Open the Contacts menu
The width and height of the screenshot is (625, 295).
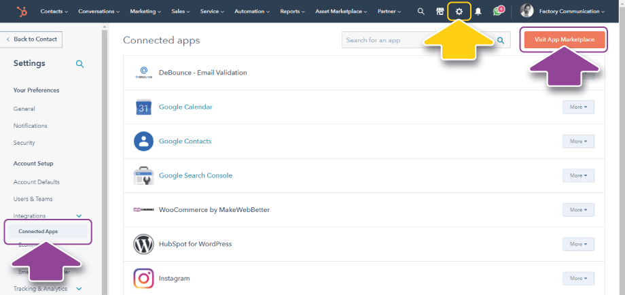click(54, 12)
